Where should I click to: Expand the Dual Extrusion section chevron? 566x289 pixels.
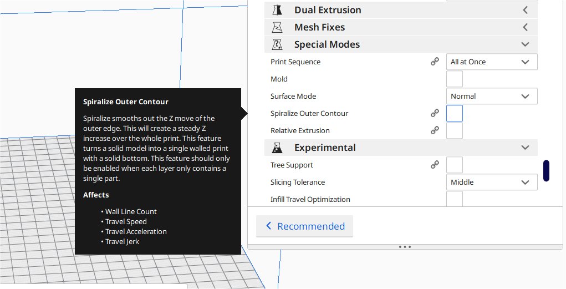[x=526, y=10]
